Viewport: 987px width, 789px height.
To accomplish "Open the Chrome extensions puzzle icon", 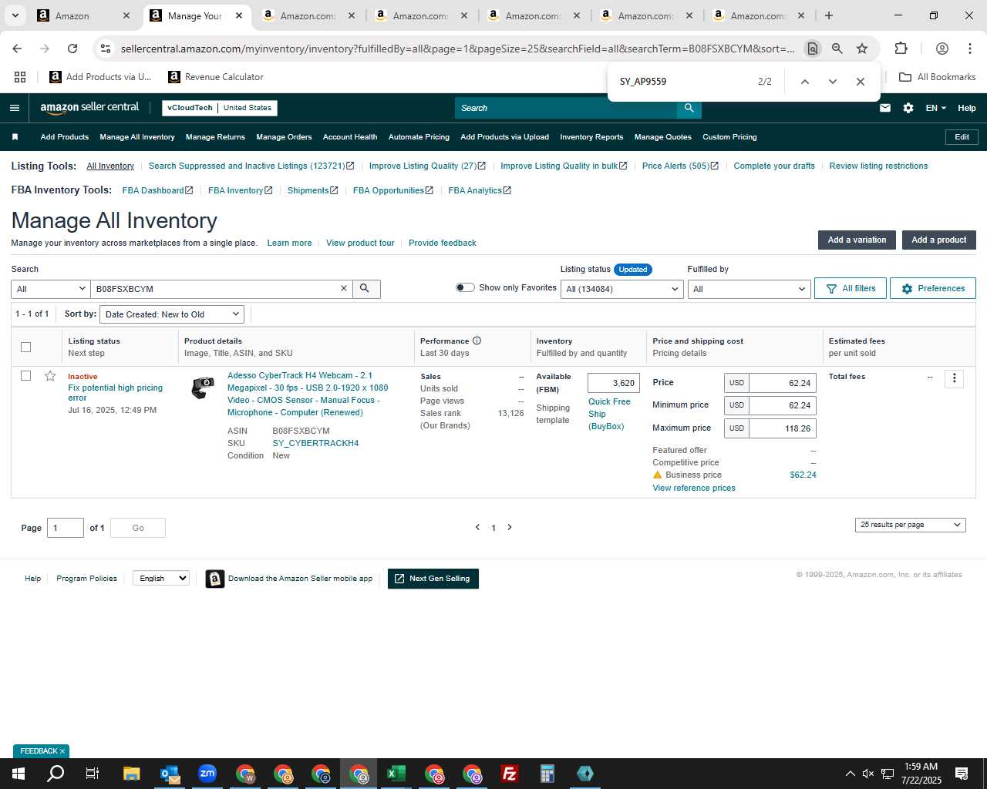I will [901, 49].
